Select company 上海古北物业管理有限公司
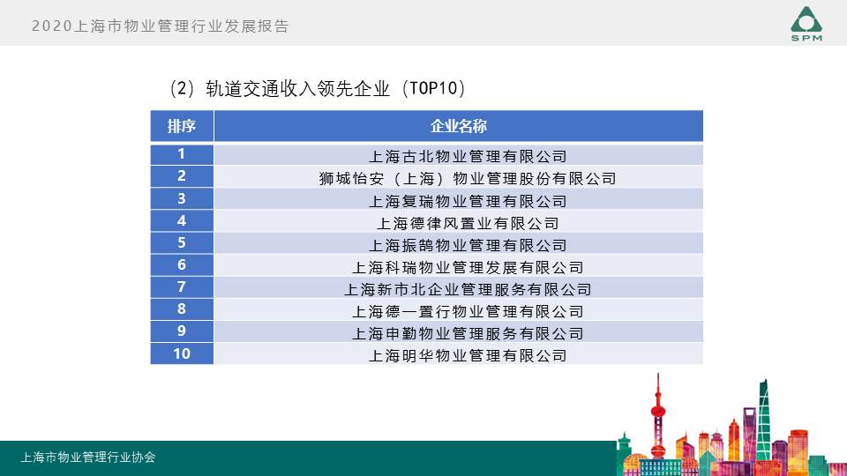The image size is (847, 476). pyautogui.click(x=467, y=156)
